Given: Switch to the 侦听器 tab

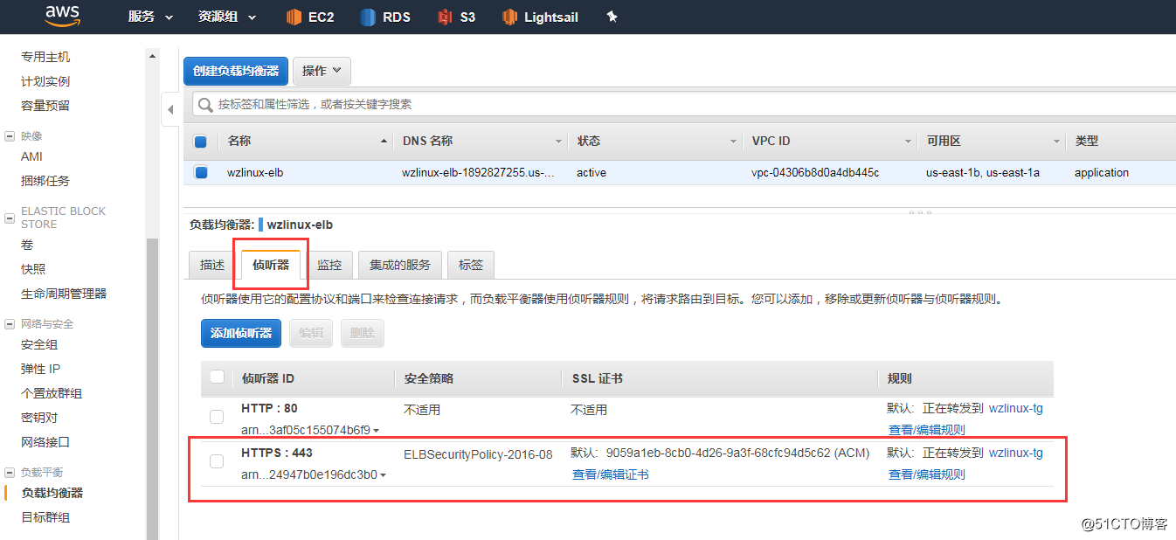Looking at the screenshot, I should click(x=271, y=265).
